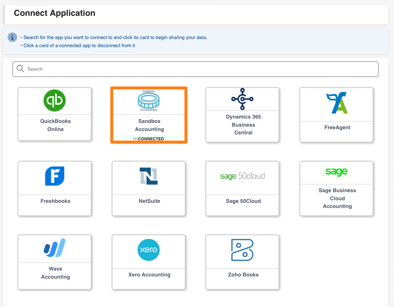Image resolution: width=394 pixels, height=307 pixels.
Task: Click the Dynamics 365 Business Central logo
Action: 242,99
